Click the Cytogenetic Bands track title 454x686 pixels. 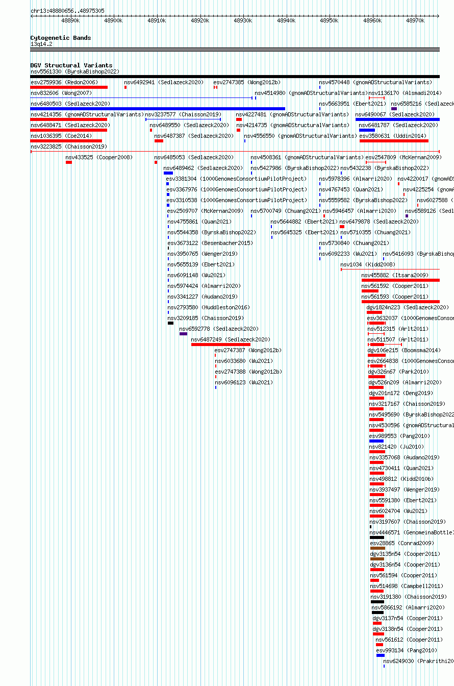61,38
